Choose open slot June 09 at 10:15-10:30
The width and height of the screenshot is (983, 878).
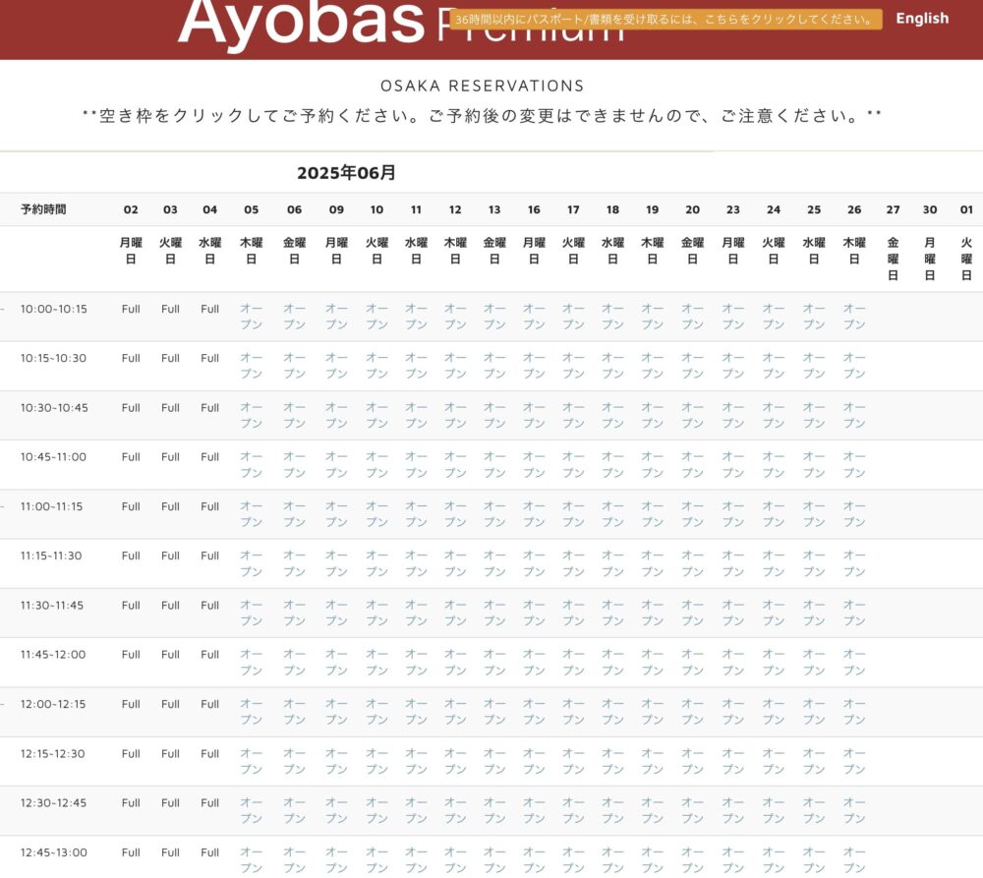tap(336, 366)
